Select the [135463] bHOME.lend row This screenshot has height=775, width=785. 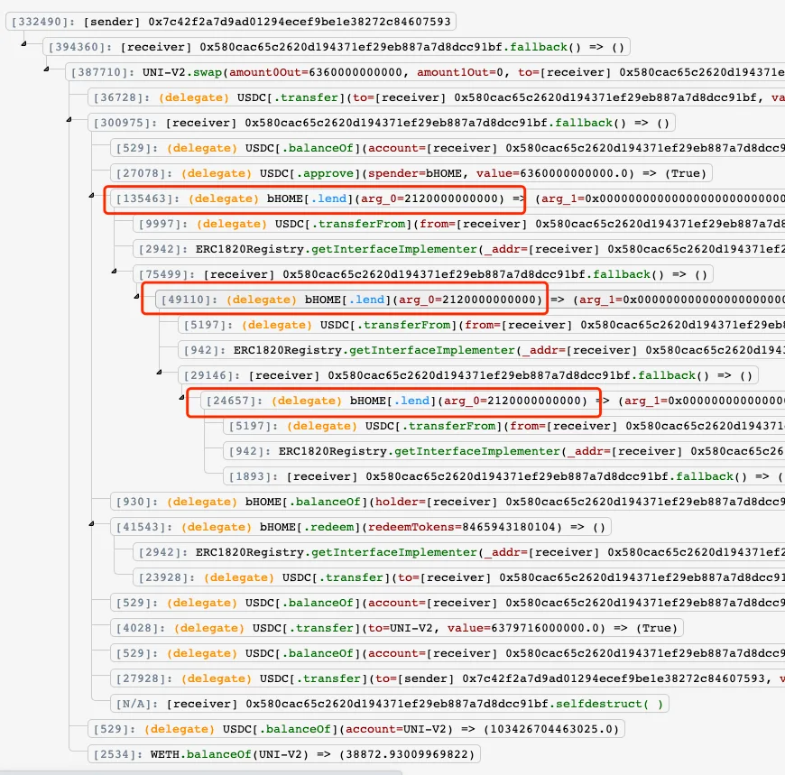(x=448, y=198)
